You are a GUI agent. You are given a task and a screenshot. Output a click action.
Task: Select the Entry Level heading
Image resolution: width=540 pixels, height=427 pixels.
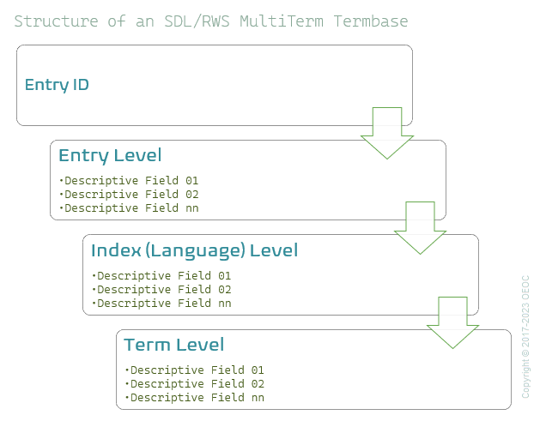pos(110,155)
